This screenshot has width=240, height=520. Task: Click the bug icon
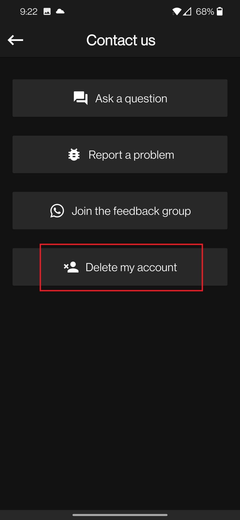click(x=74, y=155)
